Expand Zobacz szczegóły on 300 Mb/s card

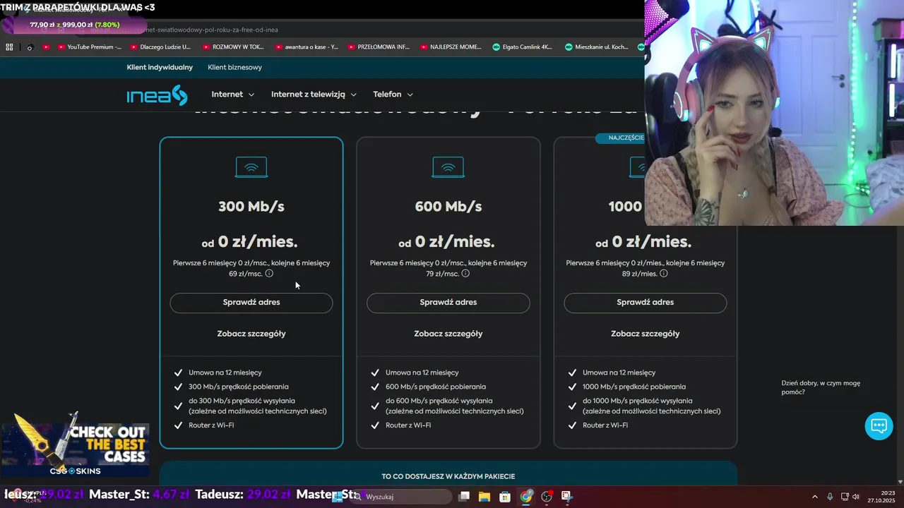pos(251,334)
